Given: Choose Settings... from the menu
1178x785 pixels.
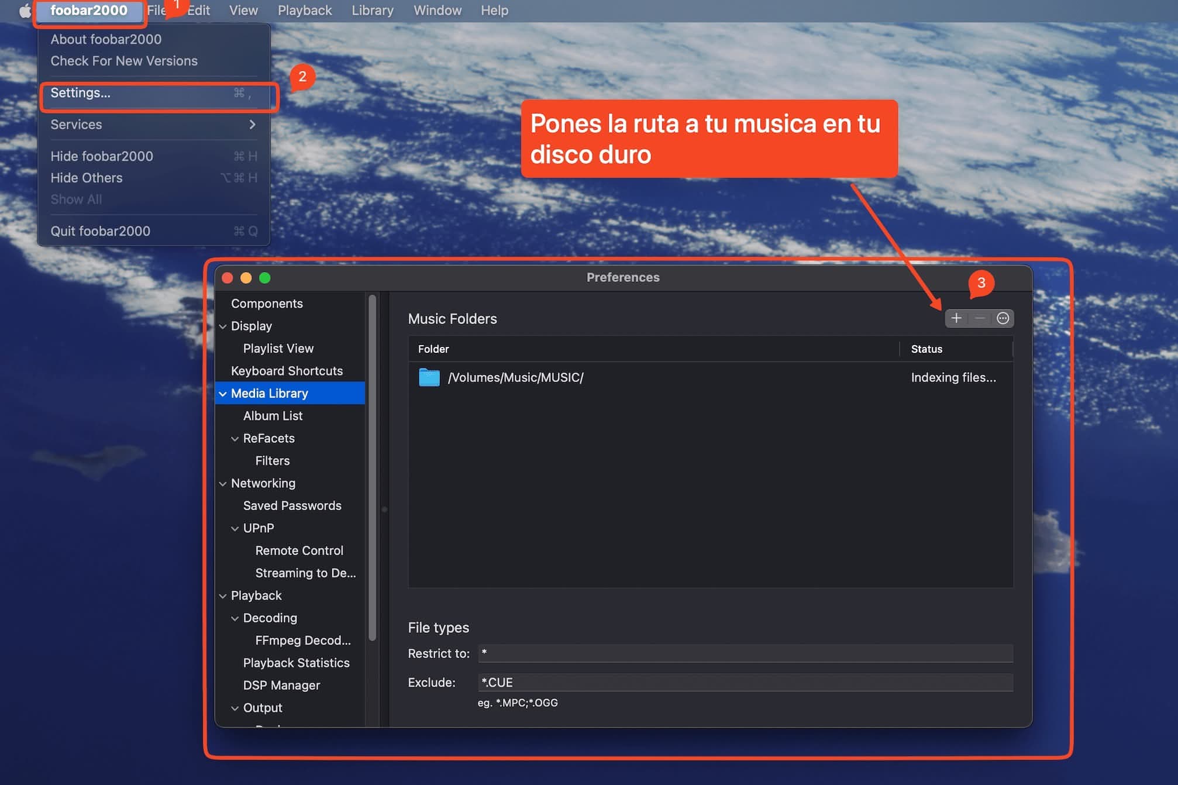Looking at the screenshot, I should 153,93.
